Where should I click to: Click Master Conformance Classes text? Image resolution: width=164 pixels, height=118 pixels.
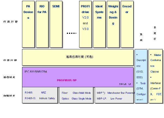pos(156,63)
